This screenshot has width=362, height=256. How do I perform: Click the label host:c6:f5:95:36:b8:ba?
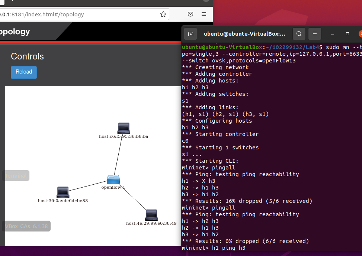coord(124,136)
